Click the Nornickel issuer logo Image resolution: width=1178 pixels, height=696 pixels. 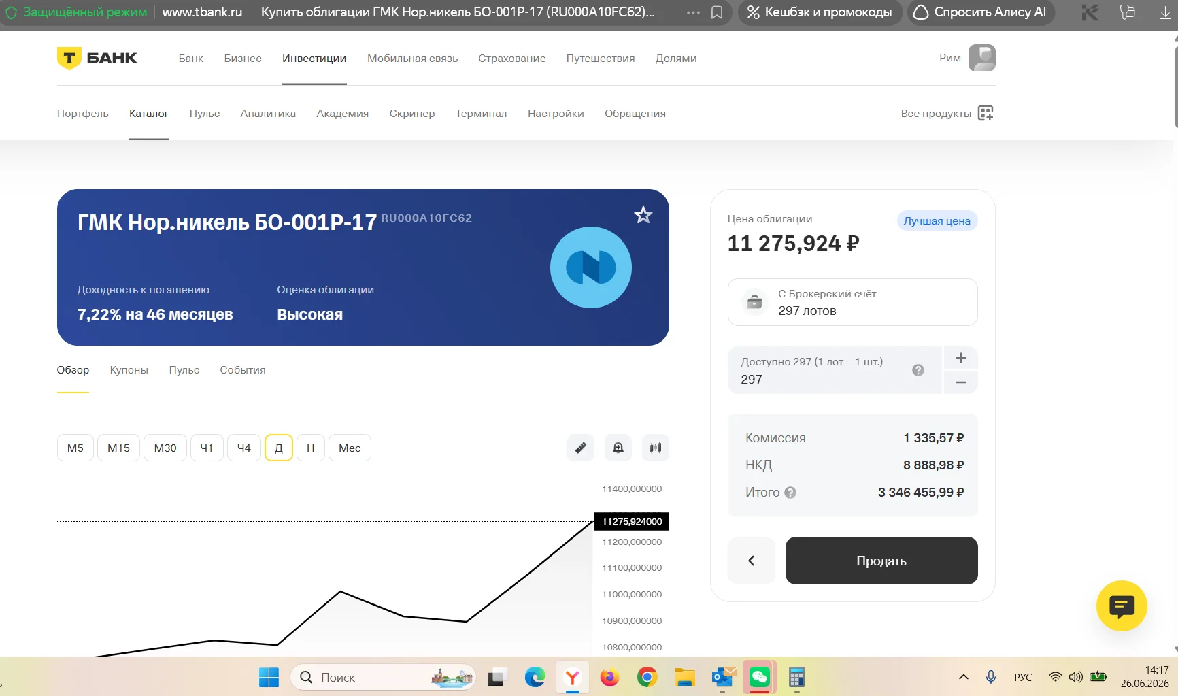pos(590,267)
